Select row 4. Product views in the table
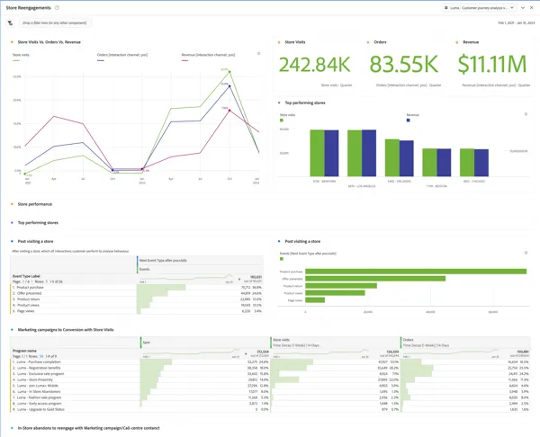This screenshot has height=437, width=540. [137, 305]
